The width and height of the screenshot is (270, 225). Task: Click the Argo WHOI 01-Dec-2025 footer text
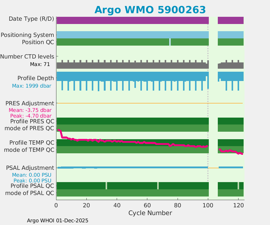click(58, 220)
